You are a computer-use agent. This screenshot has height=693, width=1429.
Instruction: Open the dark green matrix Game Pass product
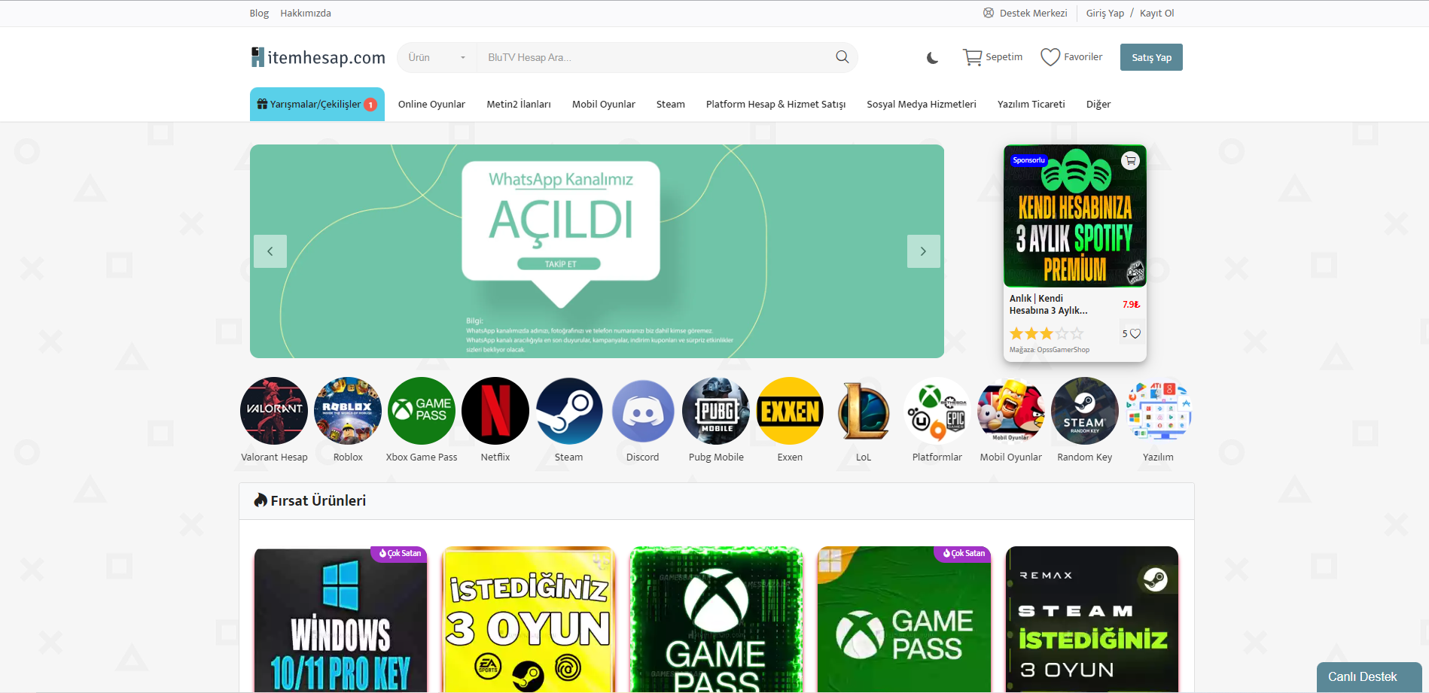[x=716, y=619]
